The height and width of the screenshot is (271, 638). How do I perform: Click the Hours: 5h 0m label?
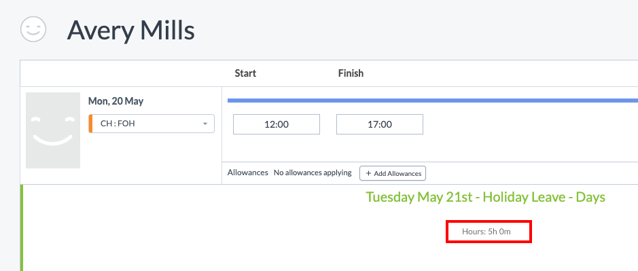pos(486,232)
